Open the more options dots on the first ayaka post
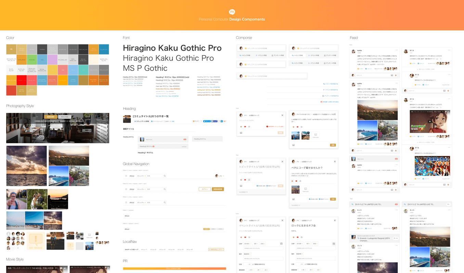Screen dimensions: 464x273 coord(397,50)
